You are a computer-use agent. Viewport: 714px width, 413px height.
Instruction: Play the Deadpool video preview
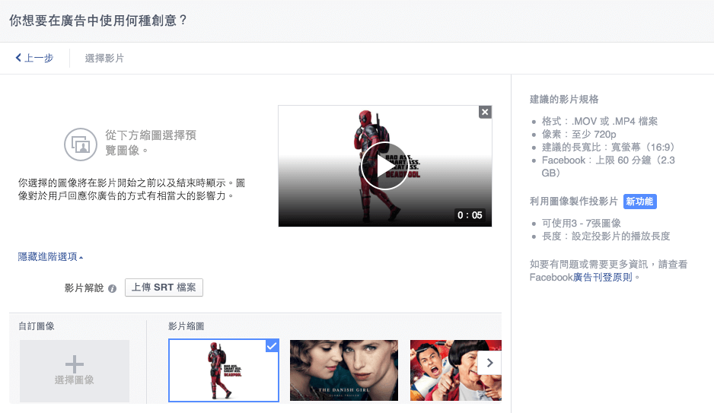pyautogui.click(x=384, y=166)
